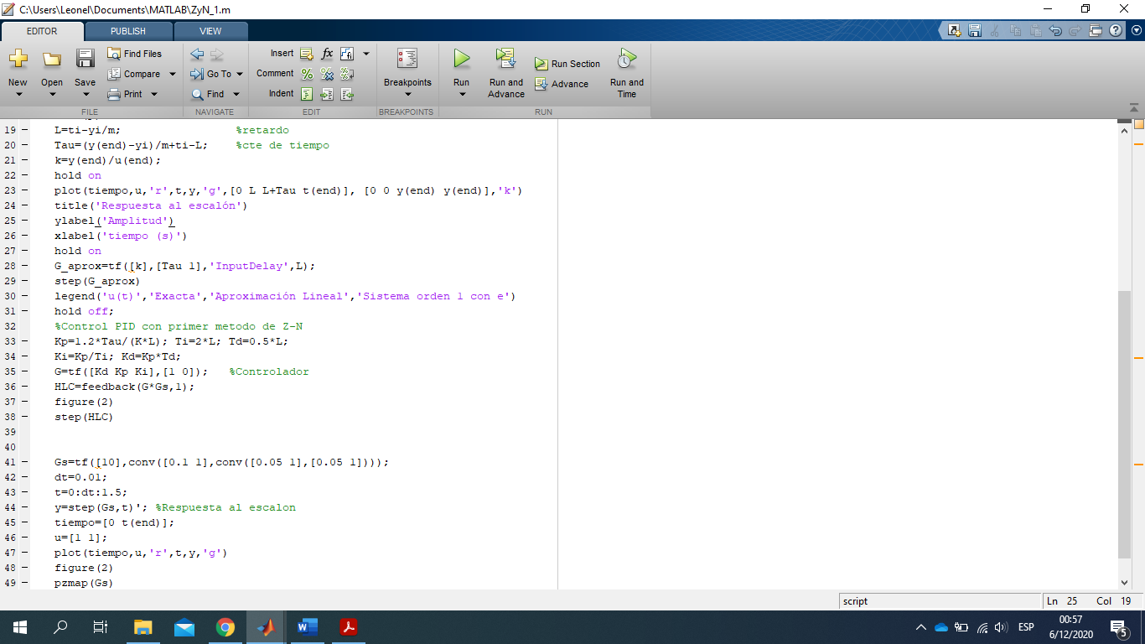Click the Breakpoints icon
The image size is (1145, 644).
407,59
